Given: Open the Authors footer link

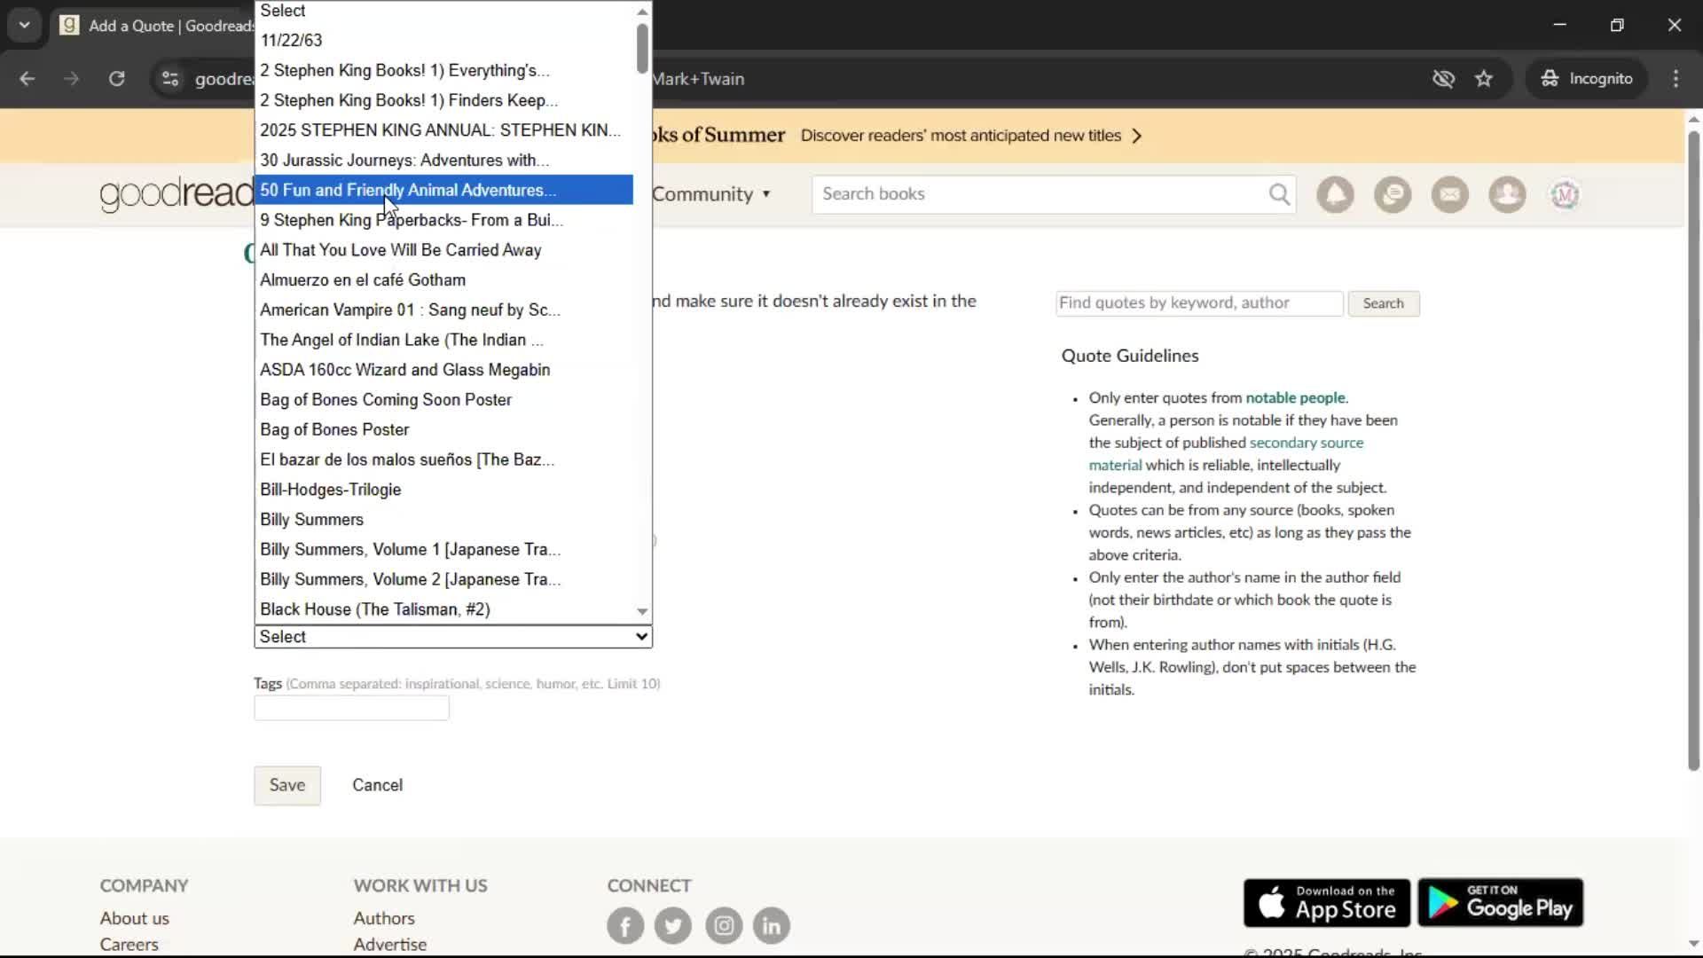Looking at the screenshot, I should click(x=384, y=919).
